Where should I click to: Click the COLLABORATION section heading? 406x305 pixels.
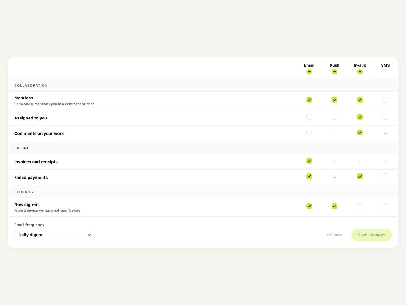tap(31, 85)
